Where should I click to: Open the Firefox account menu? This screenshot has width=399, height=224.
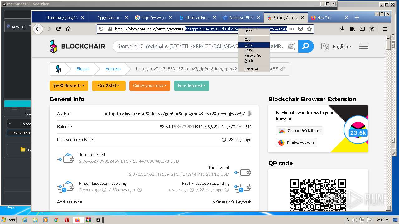pos(372,29)
